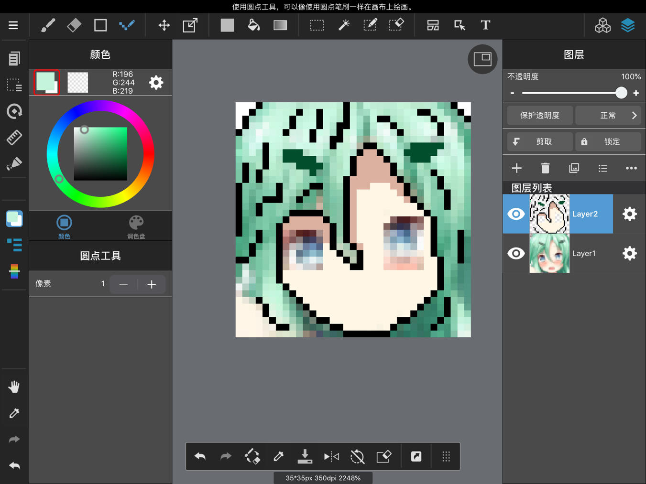Image resolution: width=646 pixels, height=484 pixels.
Task: Expand the layer more-options ellipsis menu
Action: [x=631, y=168]
